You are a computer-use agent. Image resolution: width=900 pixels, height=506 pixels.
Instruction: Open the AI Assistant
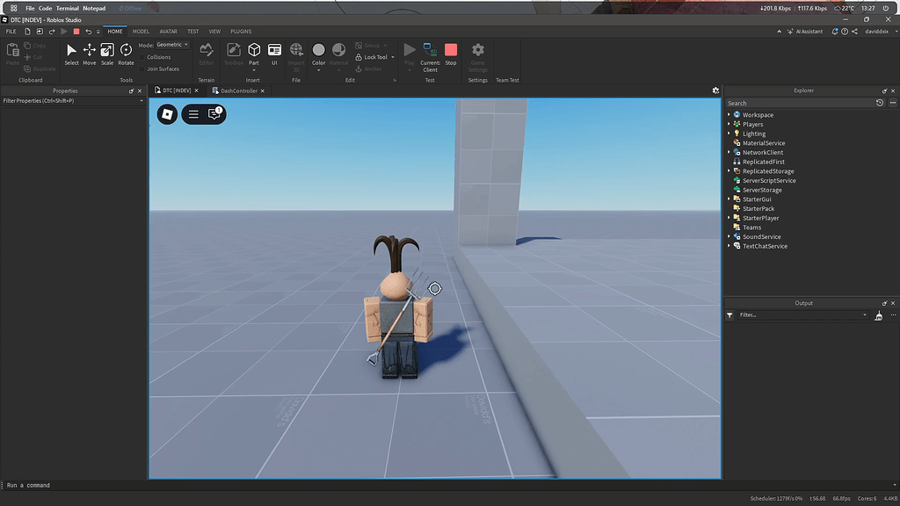[808, 30]
